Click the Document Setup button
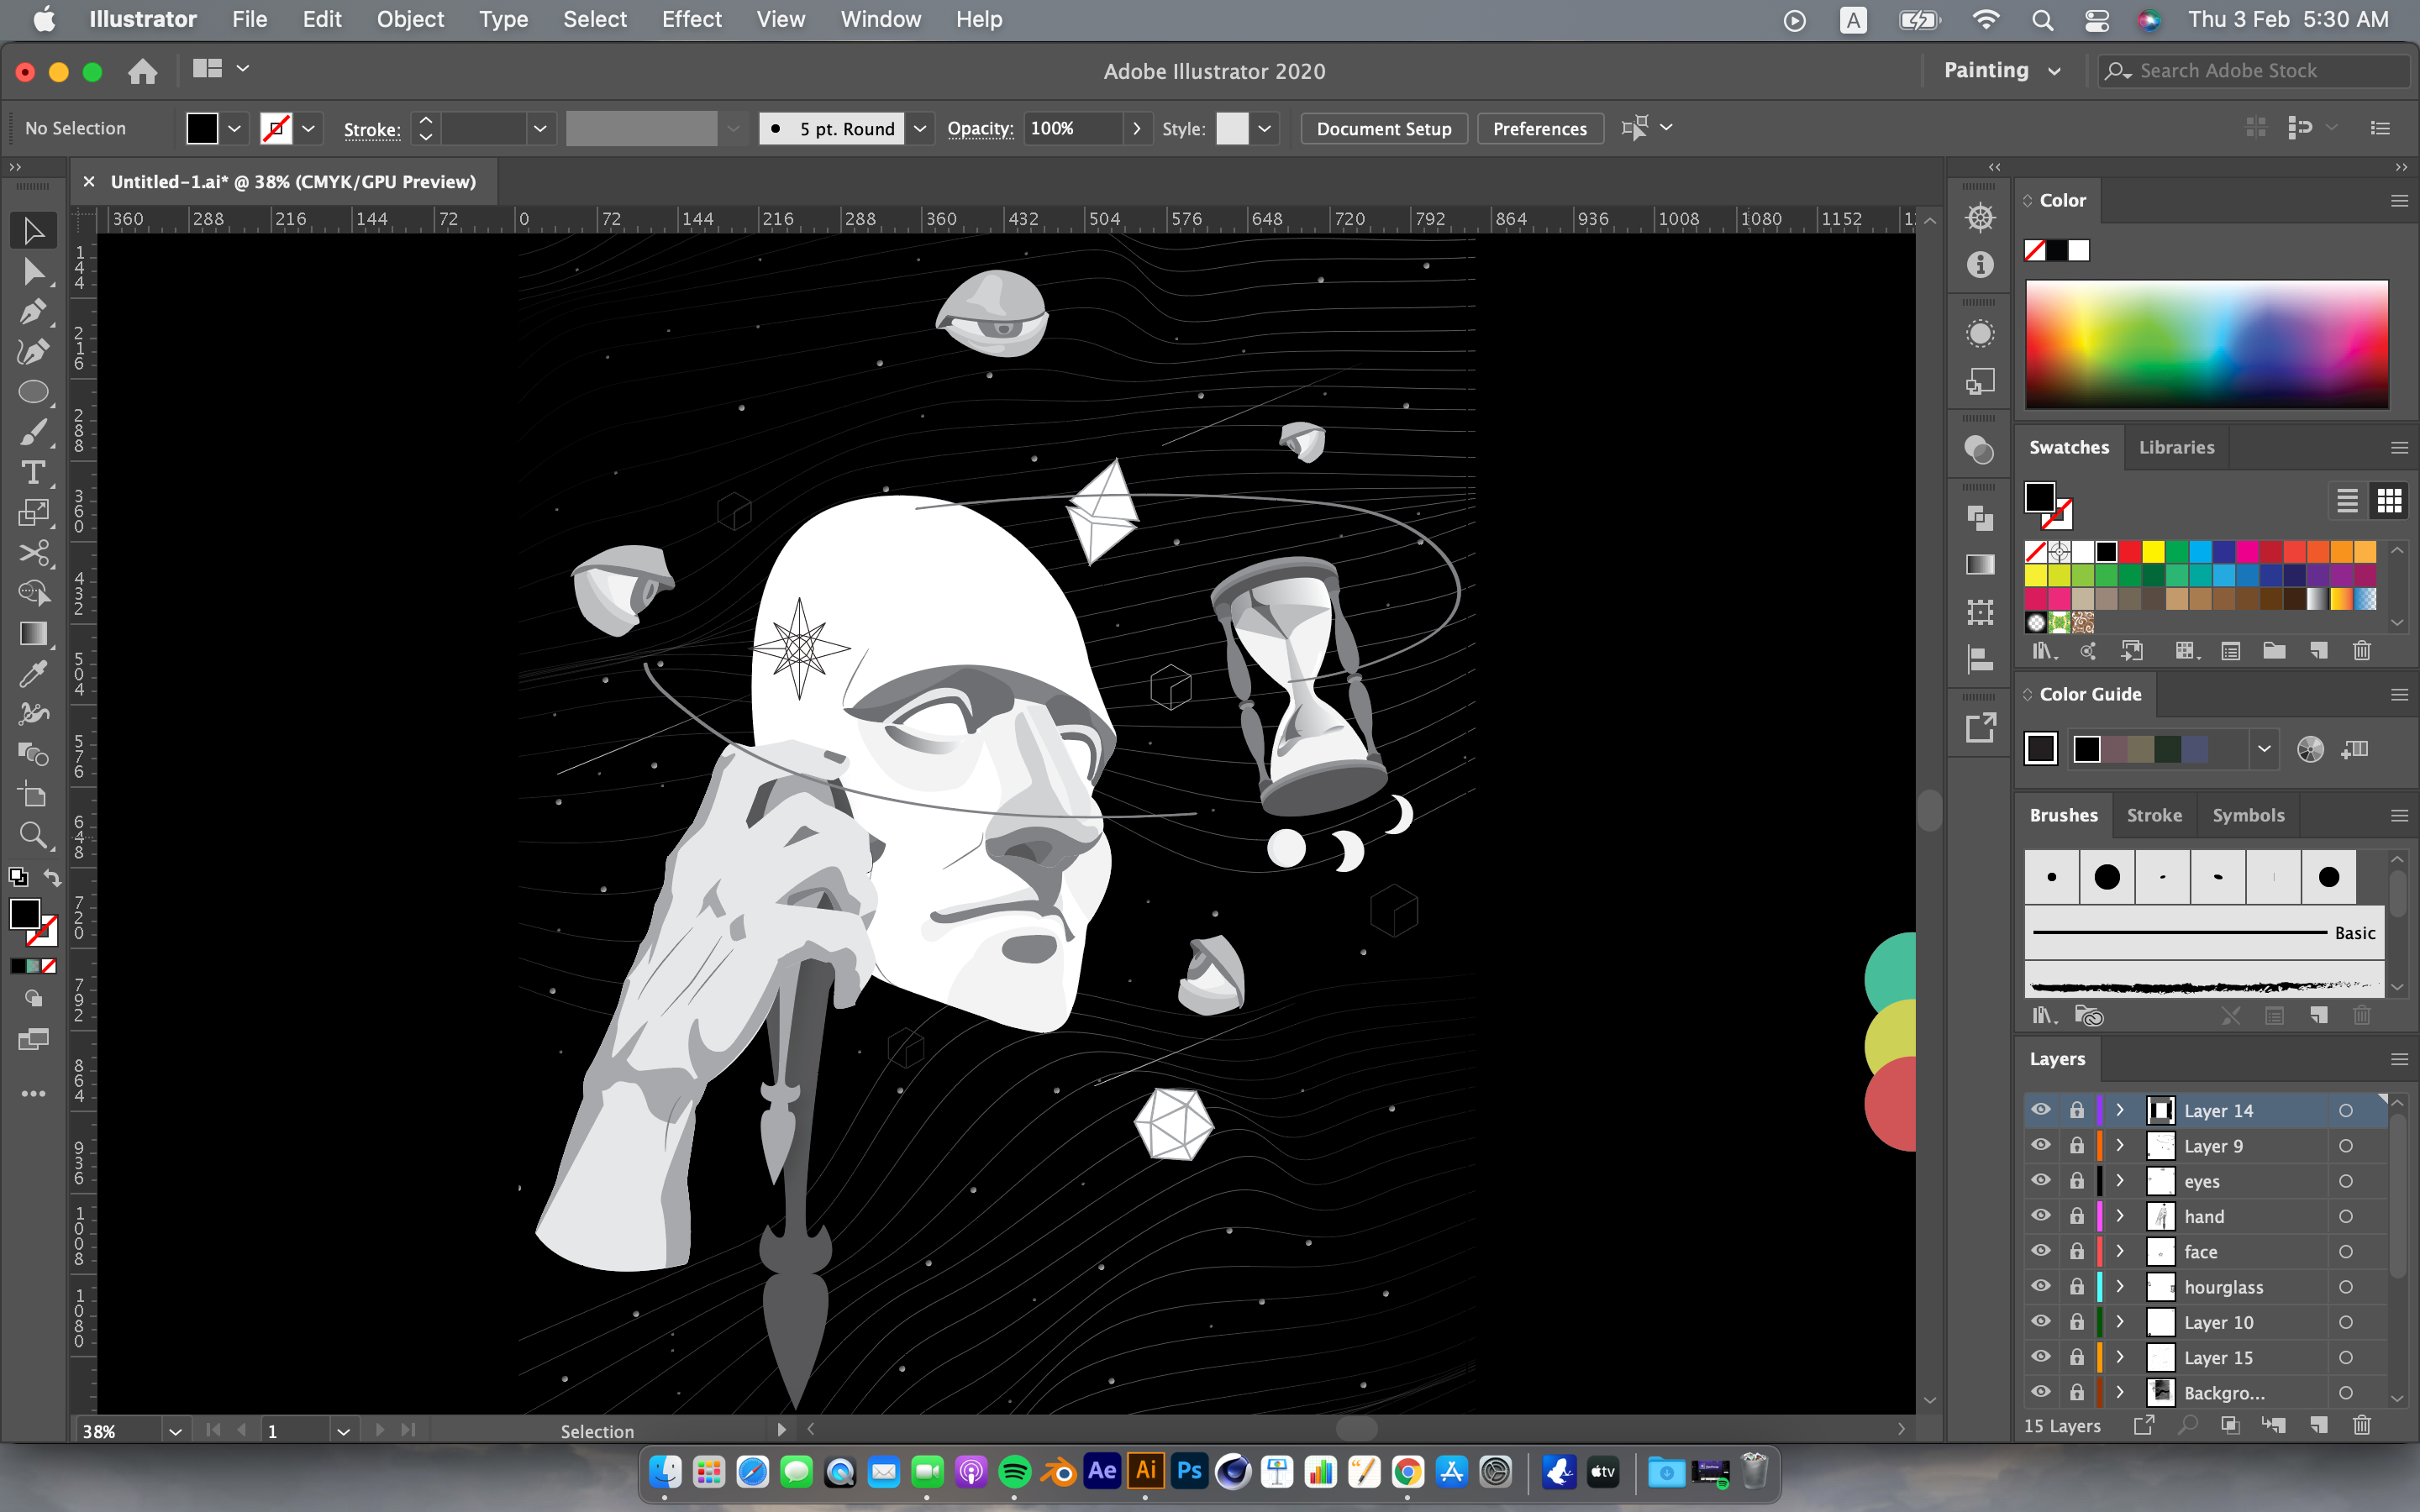2420x1512 pixels. (x=1383, y=128)
